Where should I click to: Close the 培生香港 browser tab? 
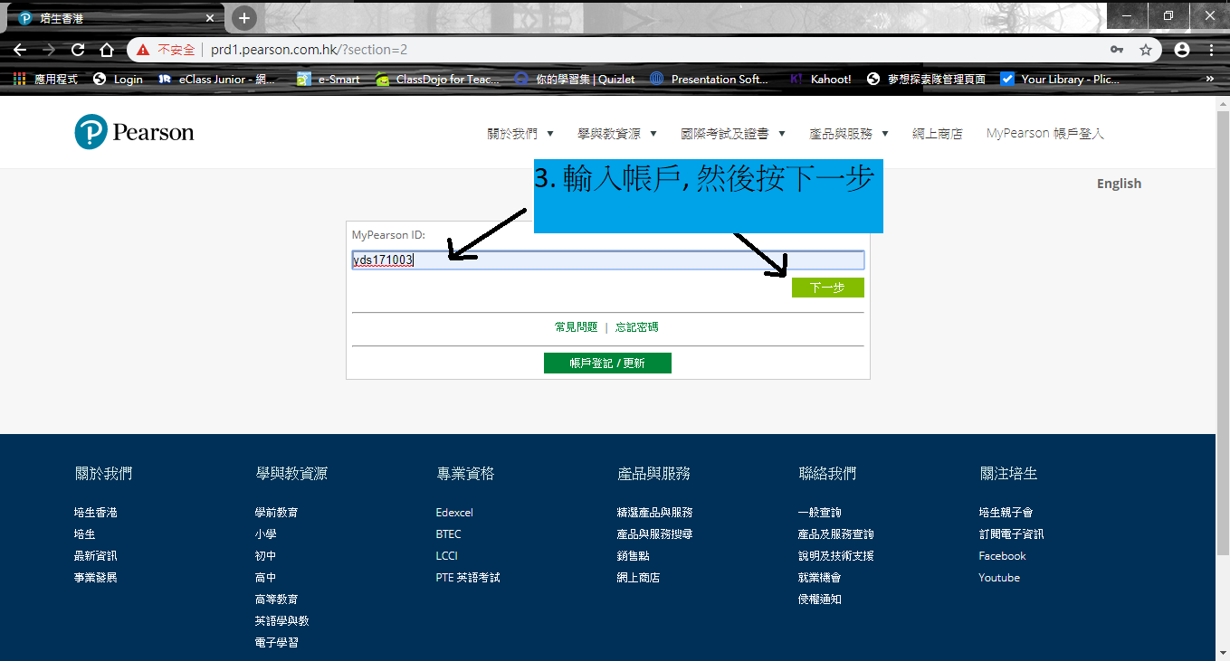pyautogui.click(x=210, y=18)
